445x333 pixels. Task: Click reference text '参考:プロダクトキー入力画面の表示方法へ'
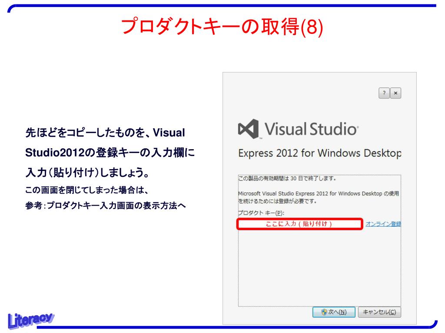(106, 206)
